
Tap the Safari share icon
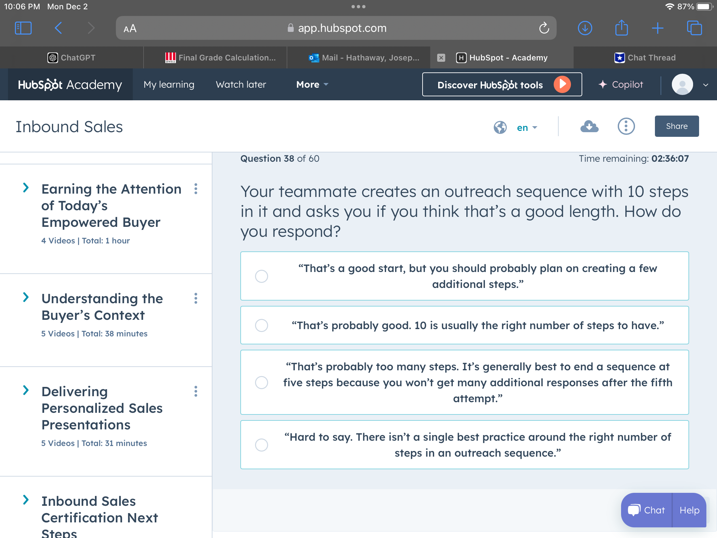621,28
